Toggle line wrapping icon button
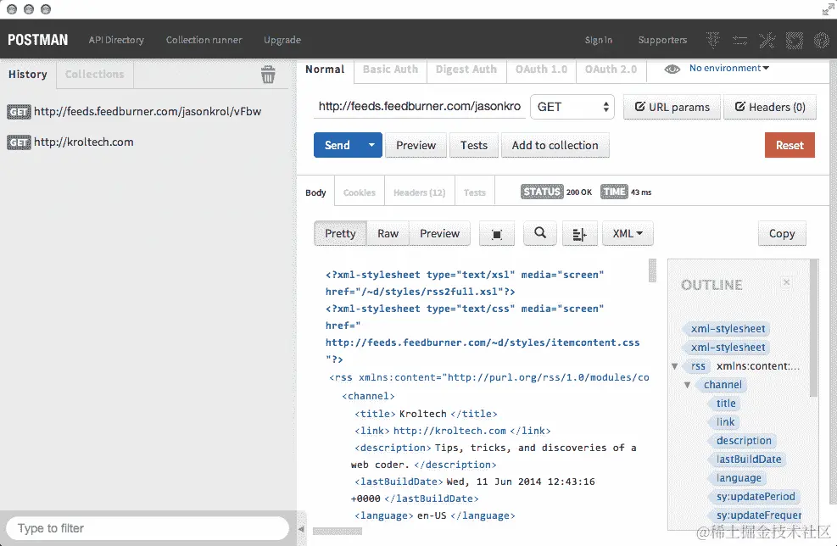Screen dimensions: 837x546 pos(579,234)
